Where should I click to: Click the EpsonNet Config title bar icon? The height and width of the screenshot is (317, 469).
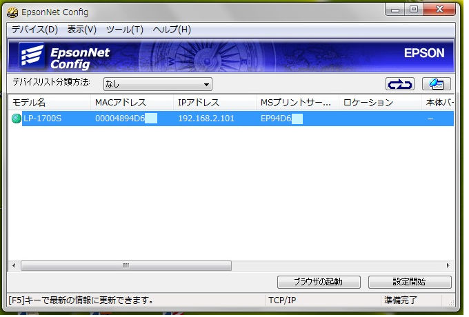[12, 12]
